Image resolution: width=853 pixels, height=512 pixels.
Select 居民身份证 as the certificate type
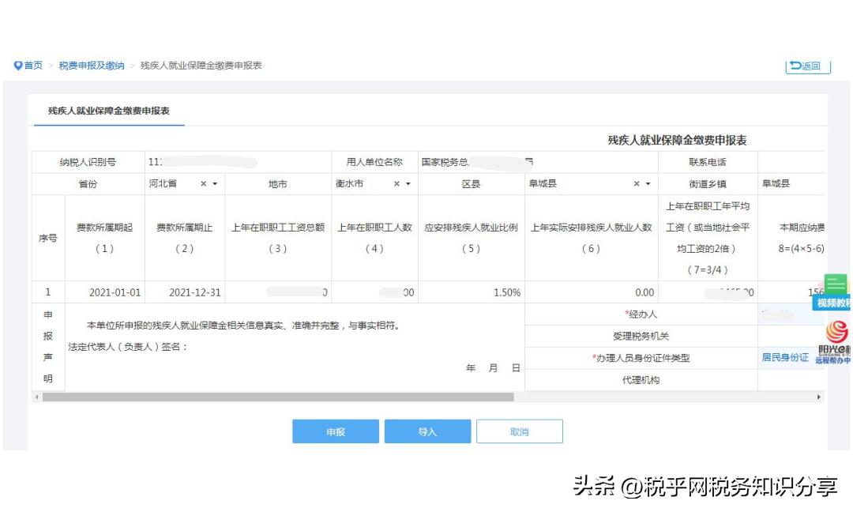pos(787,357)
